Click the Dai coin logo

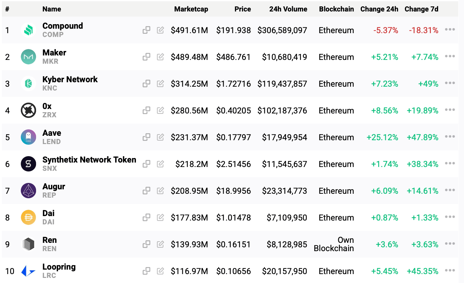pos(28,218)
